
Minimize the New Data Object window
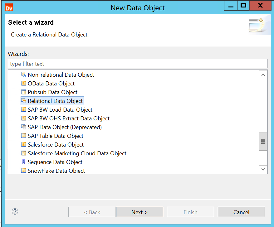231,5
